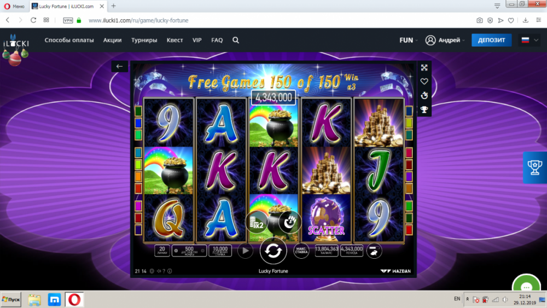Spin the reels with the circular arrows button
The height and width of the screenshot is (308, 547).
(x=273, y=251)
